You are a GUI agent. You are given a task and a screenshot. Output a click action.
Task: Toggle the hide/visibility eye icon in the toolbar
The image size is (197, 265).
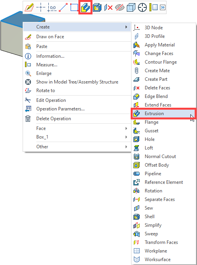[119, 7]
